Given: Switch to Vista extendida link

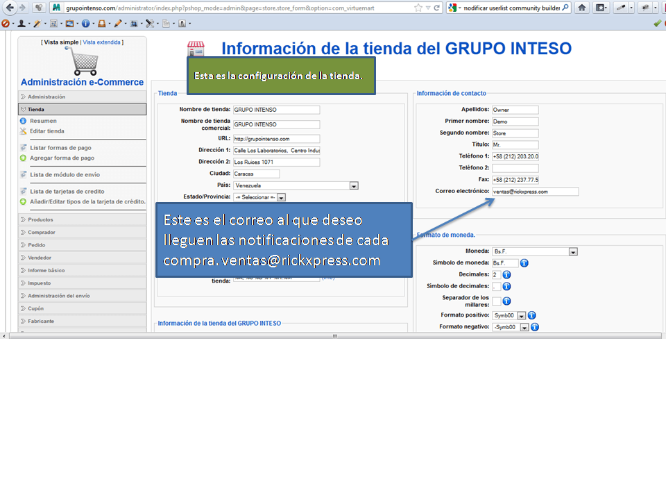Looking at the screenshot, I should (x=101, y=42).
